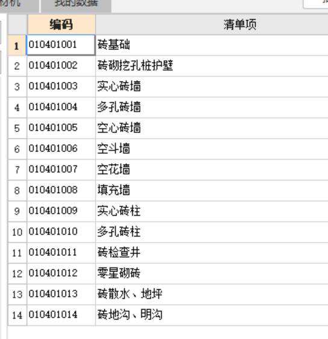Viewport: 328px width, 339px height.
Task: Click the 清单项 column header
Action: (x=212, y=24)
